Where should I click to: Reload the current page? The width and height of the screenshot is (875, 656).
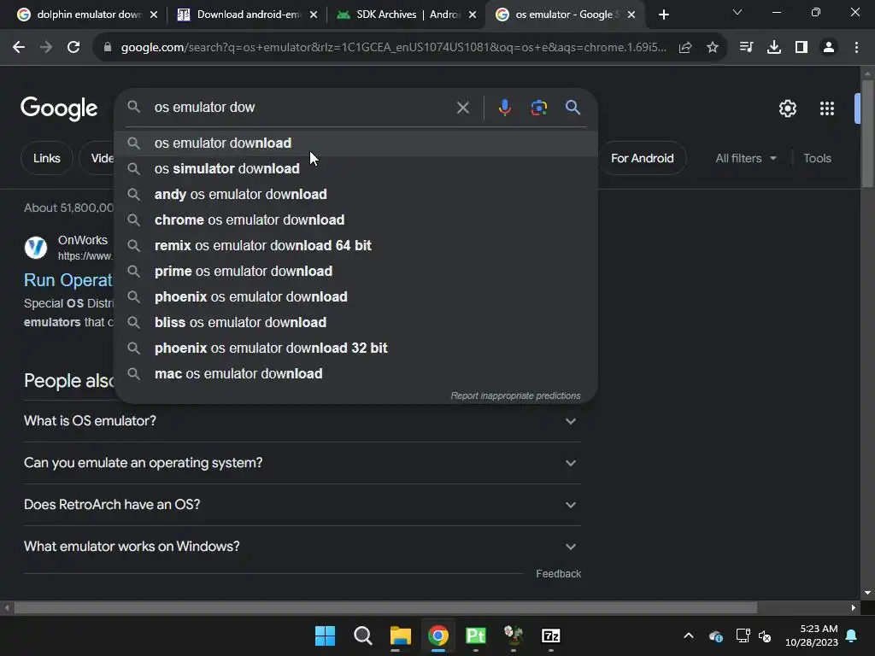pyautogui.click(x=73, y=48)
